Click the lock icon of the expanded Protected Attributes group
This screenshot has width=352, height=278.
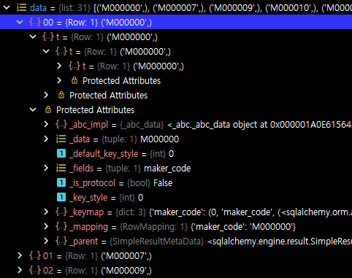pyautogui.click(x=48, y=109)
